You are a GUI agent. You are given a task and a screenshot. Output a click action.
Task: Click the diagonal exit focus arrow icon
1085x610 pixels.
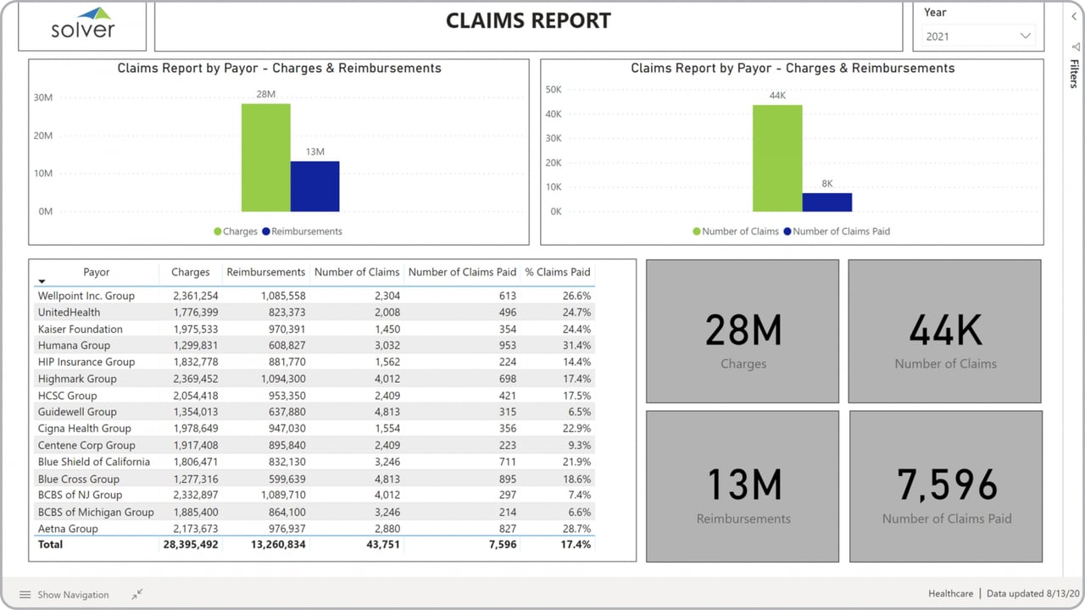[x=136, y=594]
